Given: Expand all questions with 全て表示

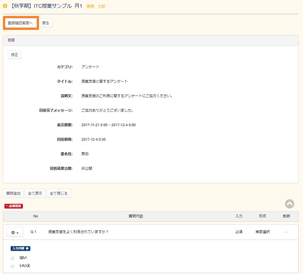Looking at the screenshot, I should [35, 193].
